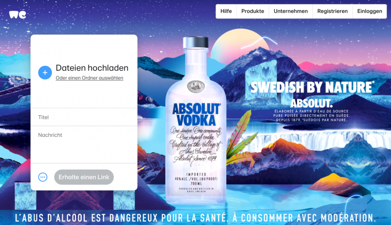Screen dimensions: 391x225
Task: Focus the Nachricht message field
Action: coord(84,145)
